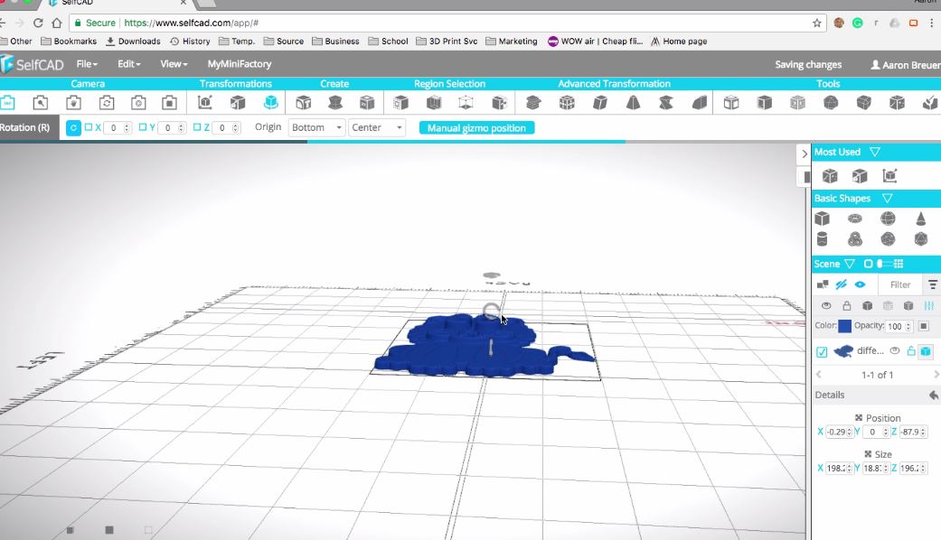The width and height of the screenshot is (941, 540).
Task: Toggle the Z axis rotation checkbox
Action: (x=197, y=127)
